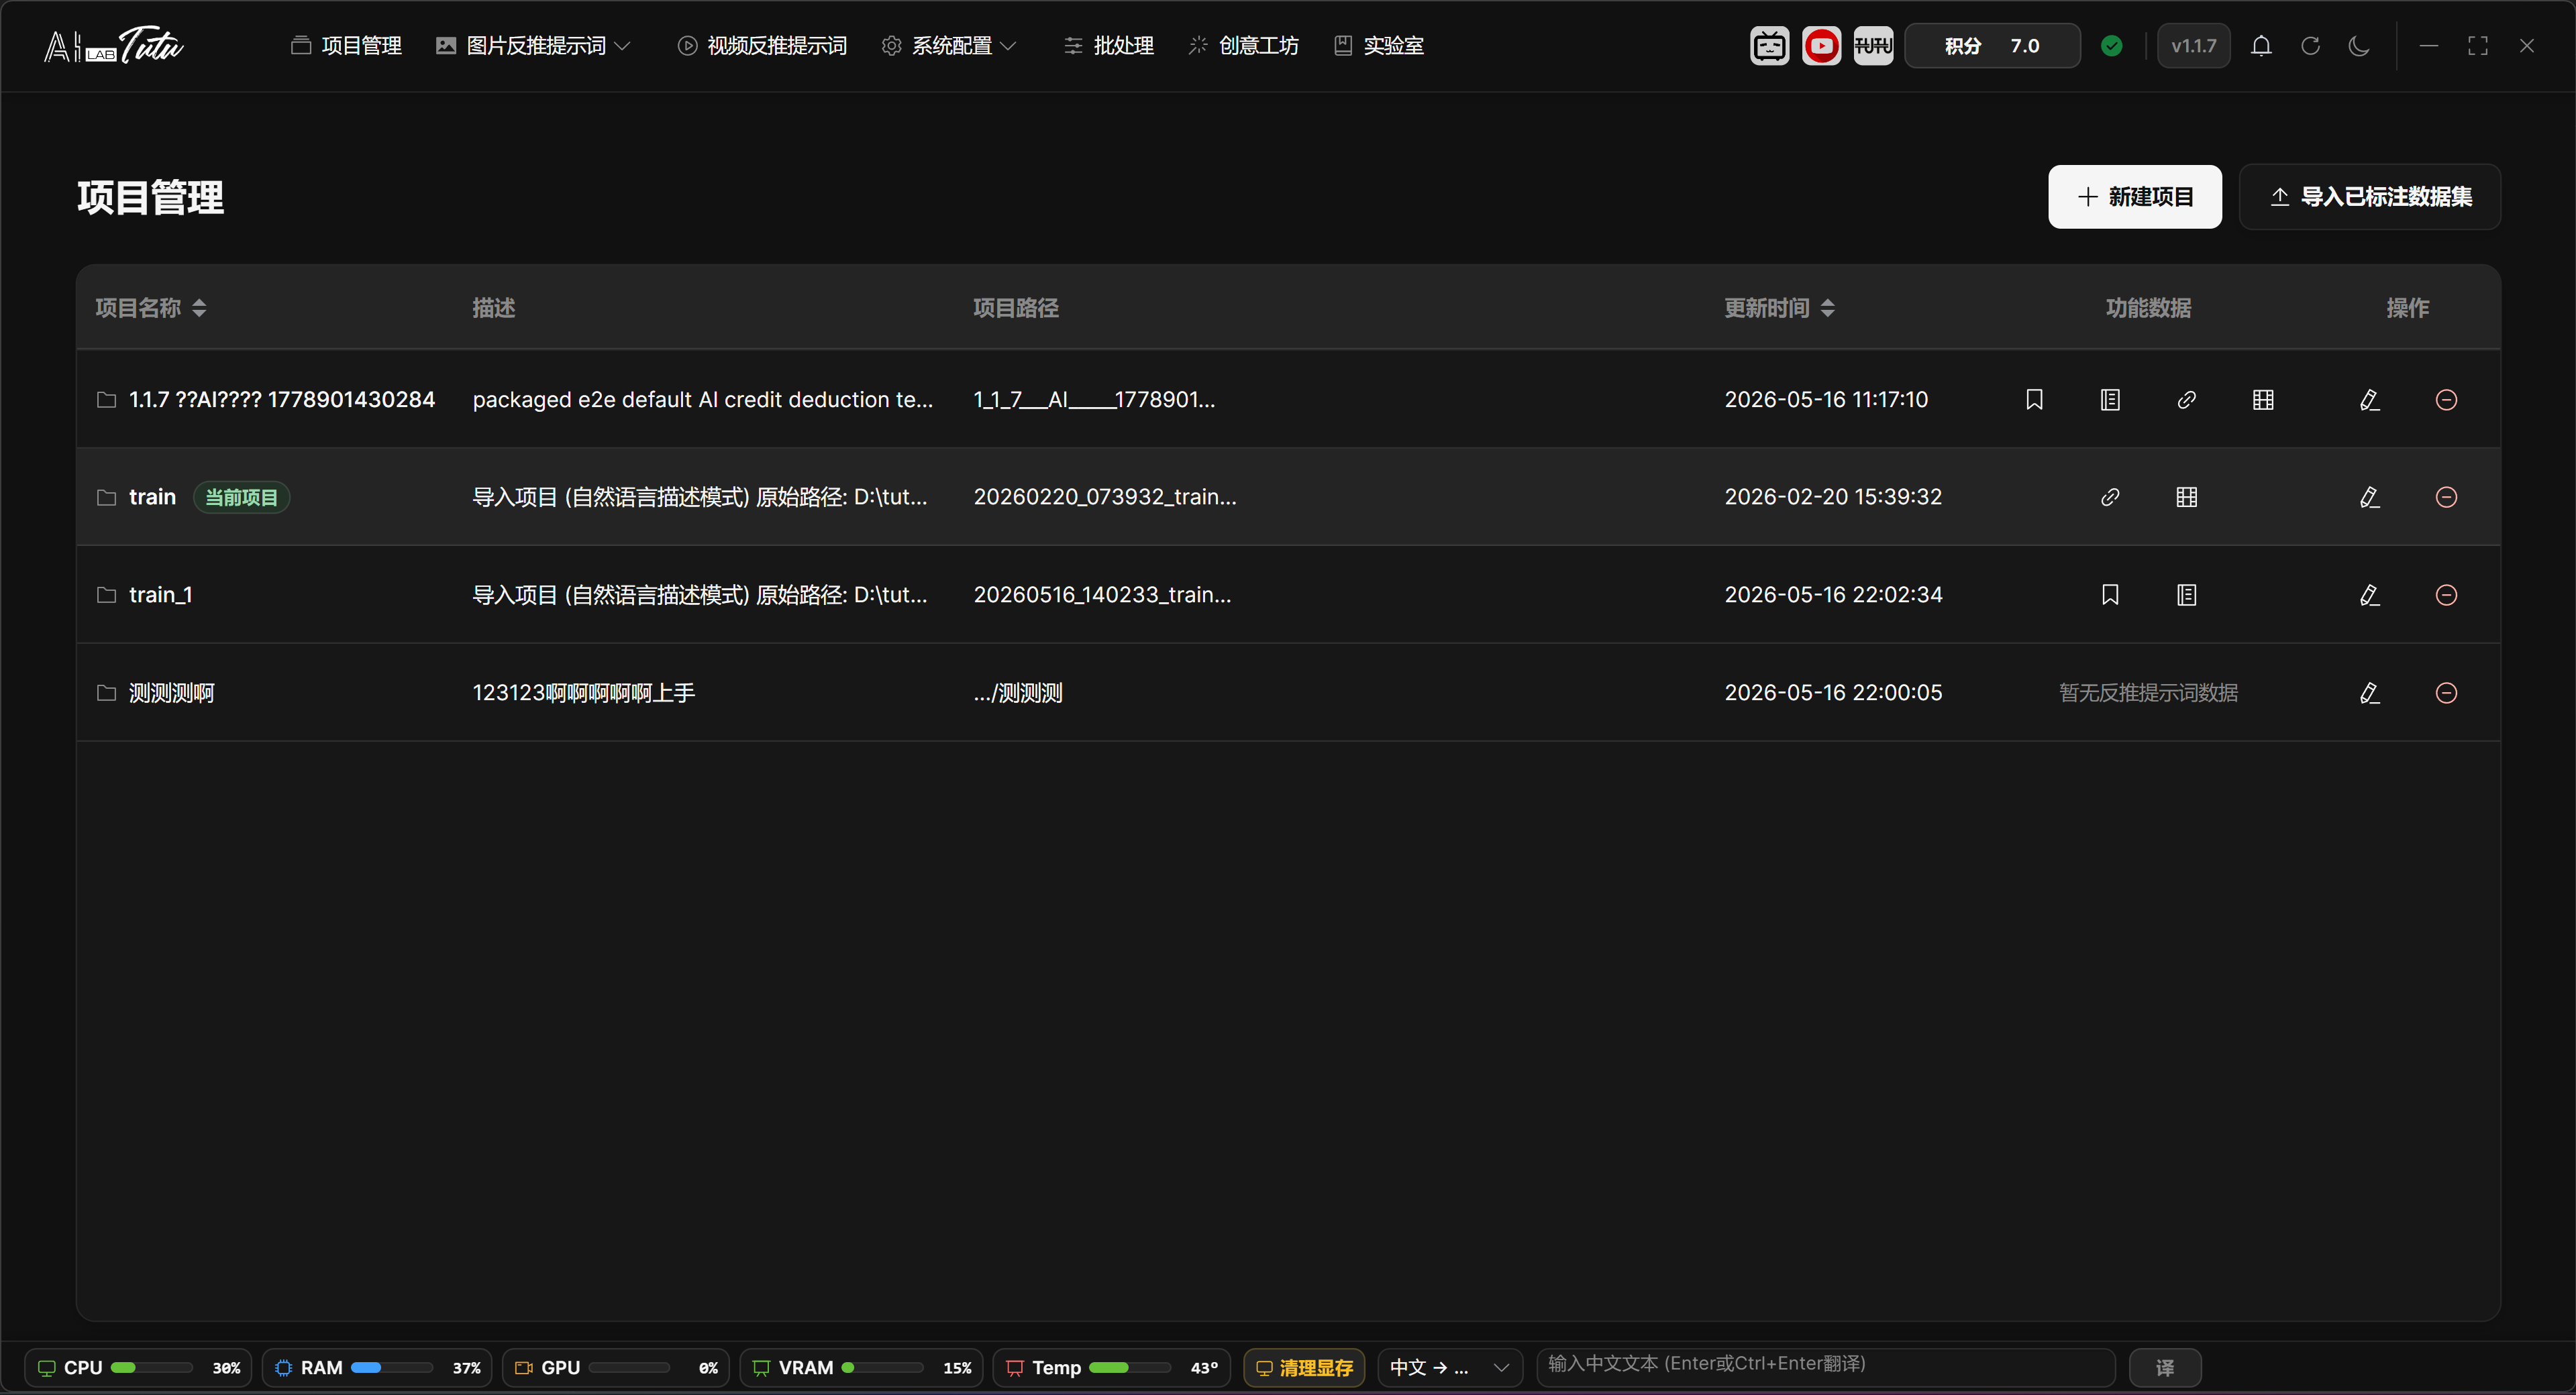Screen dimensions: 2576x1395
Task: Click link icon for train project
Action: coord(2110,497)
